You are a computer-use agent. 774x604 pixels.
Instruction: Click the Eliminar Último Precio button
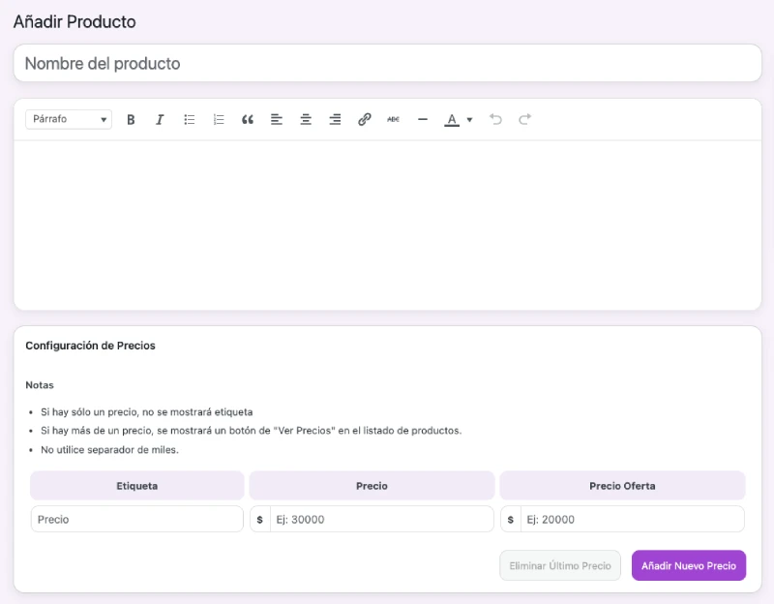point(560,565)
